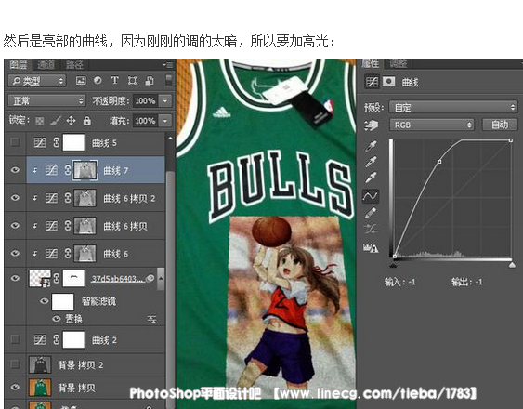Click the lock image pixels brush icon
The image size is (523, 409).
point(56,121)
